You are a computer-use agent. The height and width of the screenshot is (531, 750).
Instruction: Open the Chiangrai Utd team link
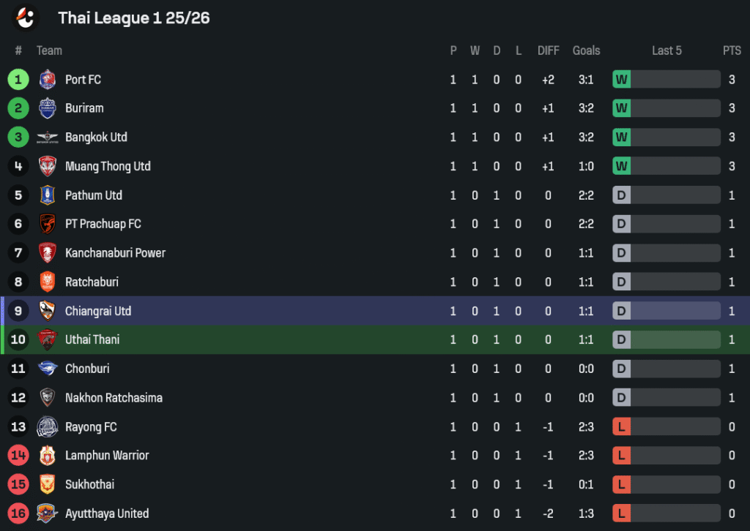98,311
